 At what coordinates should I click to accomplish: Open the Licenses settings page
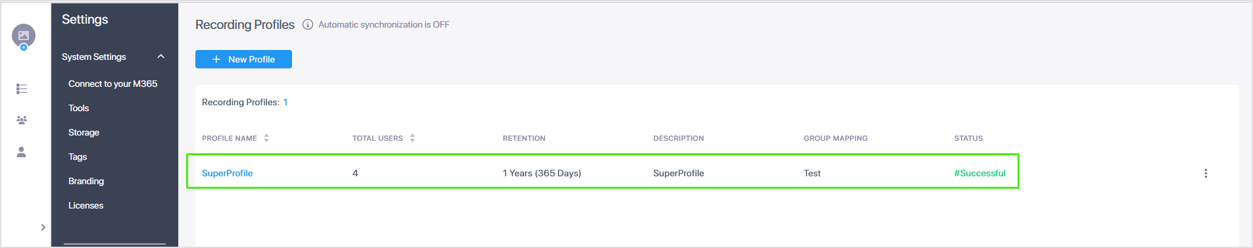click(x=86, y=205)
